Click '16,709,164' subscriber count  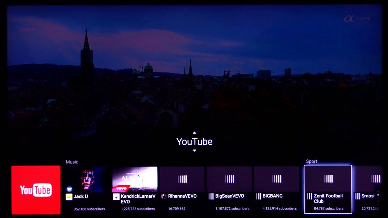pos(177,209)
